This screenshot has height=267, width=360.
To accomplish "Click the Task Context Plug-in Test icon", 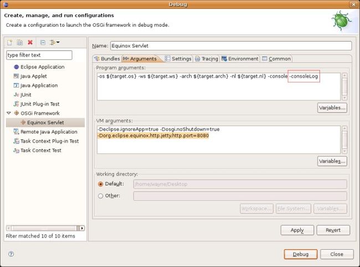I will pyautogui.click(x=16, y=141).
